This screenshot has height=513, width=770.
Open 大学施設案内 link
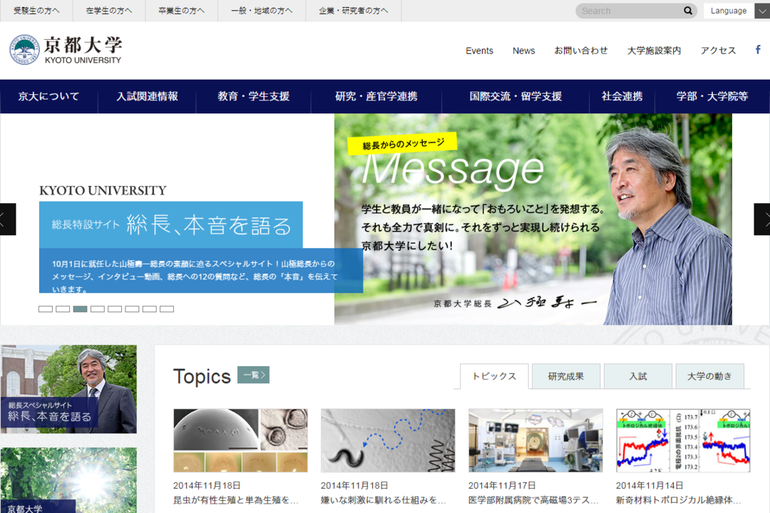(x=654, y=51)
